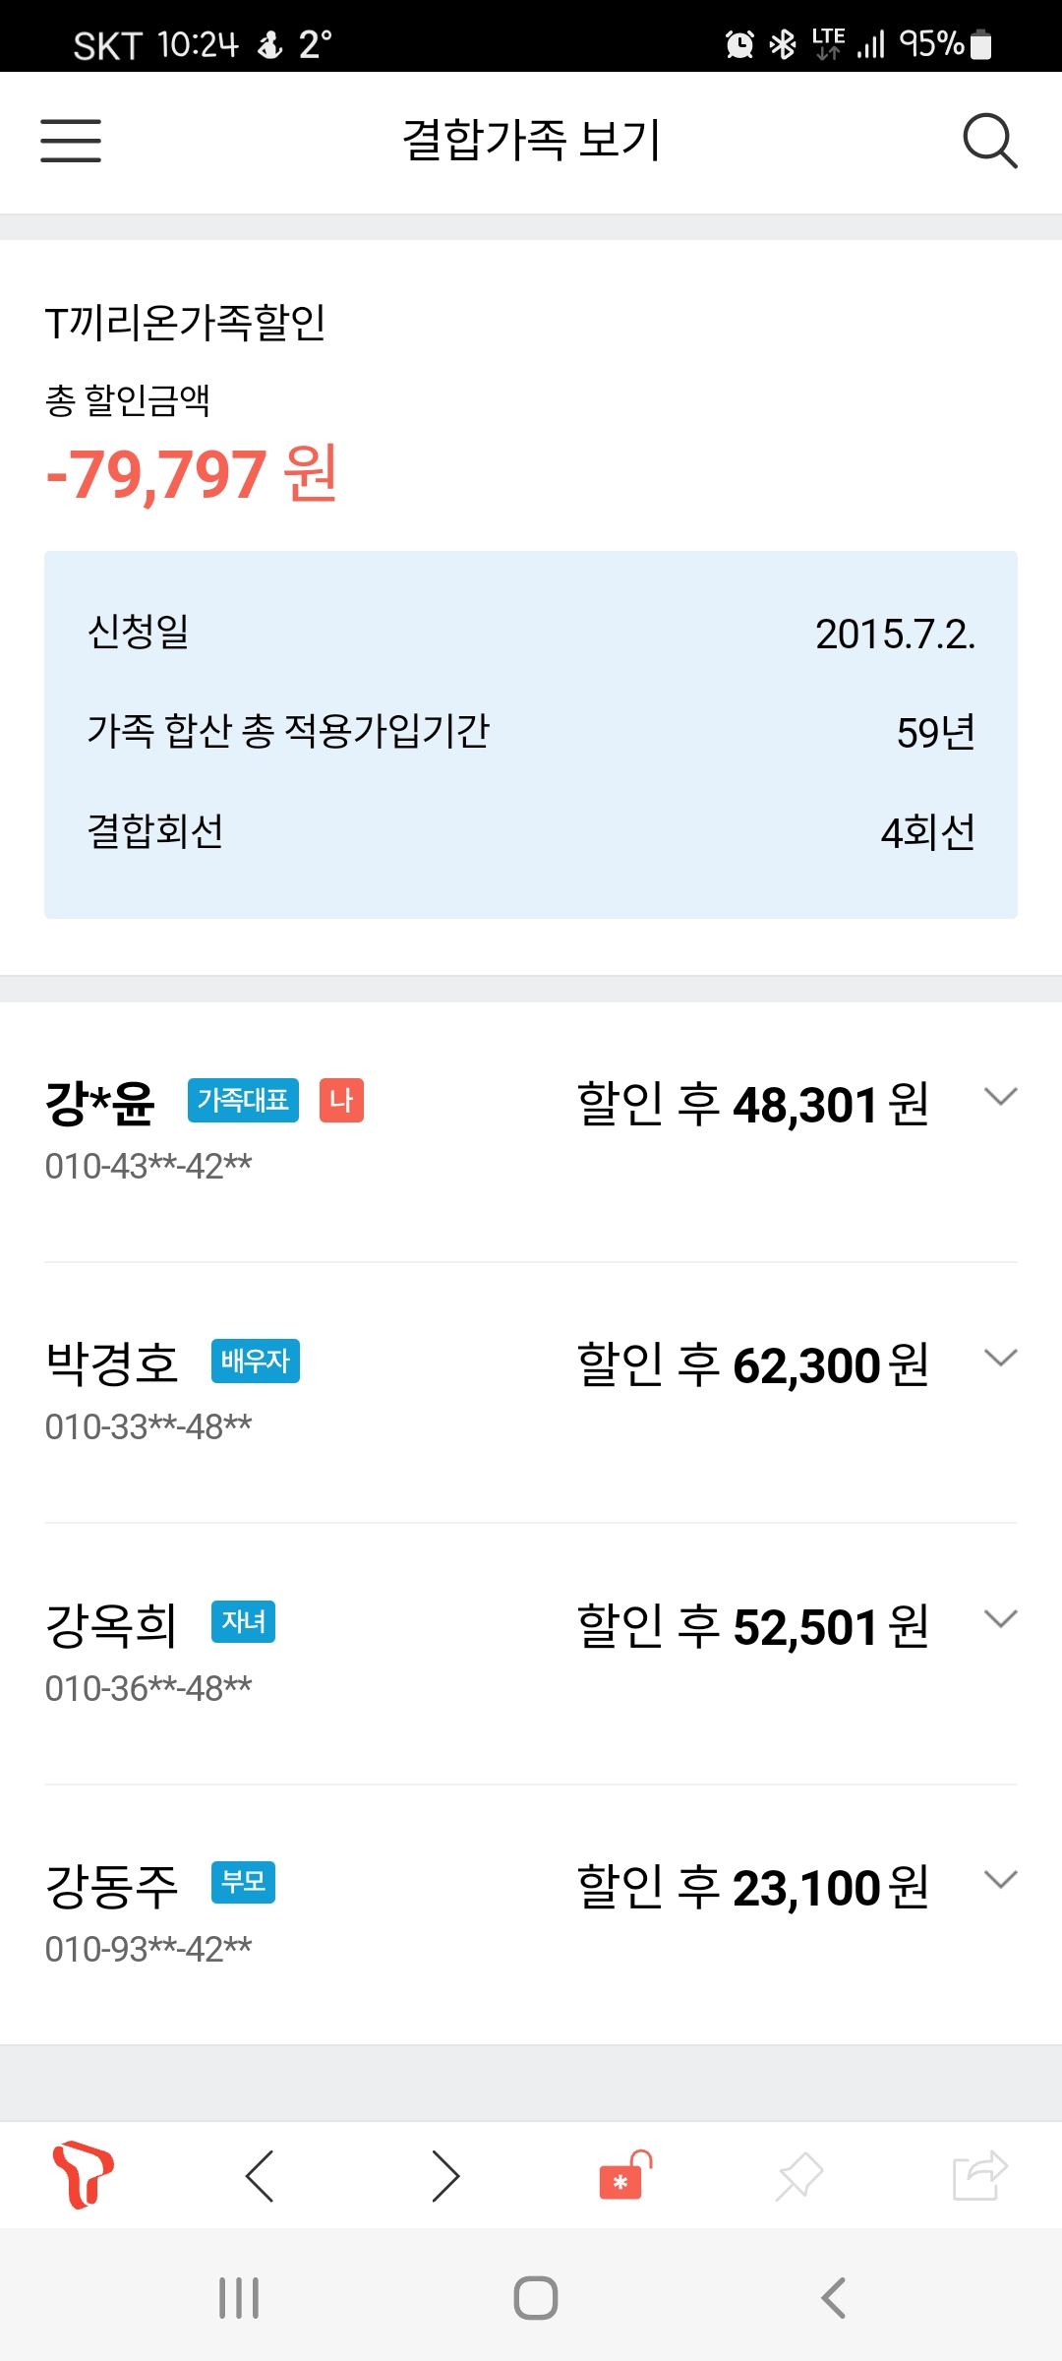
Task: Tap the 결합가족 보기 page title
Action: 531,140
